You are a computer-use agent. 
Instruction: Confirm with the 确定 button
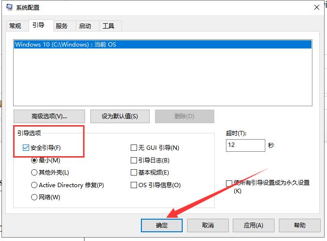pos(162,225)
